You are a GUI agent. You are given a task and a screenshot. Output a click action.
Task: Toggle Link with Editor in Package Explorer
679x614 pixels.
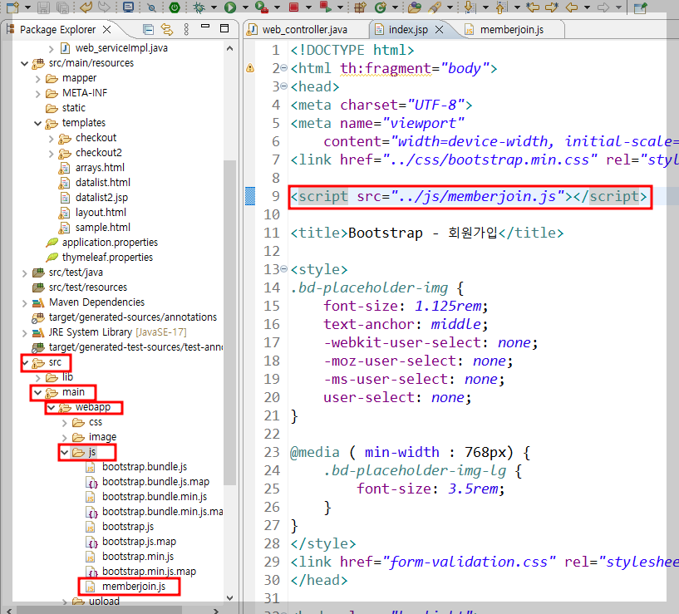coord(167,29)
